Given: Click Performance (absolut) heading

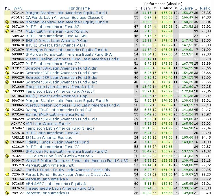Looking at the screenshot, I should click(x=163, y=4).
